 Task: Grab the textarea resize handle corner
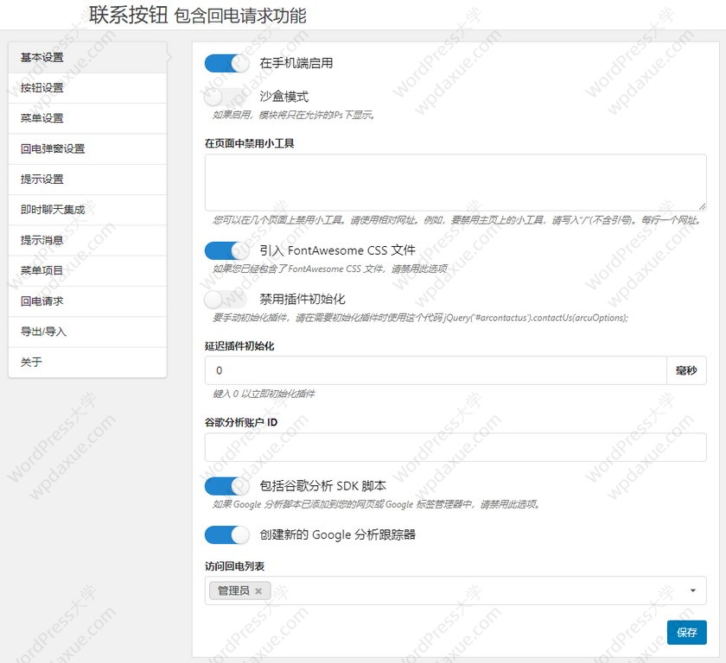tap(702, 206)
